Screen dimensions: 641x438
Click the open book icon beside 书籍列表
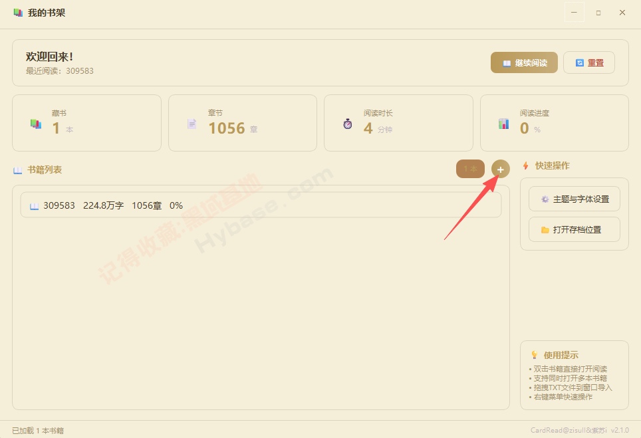[17, 170]
